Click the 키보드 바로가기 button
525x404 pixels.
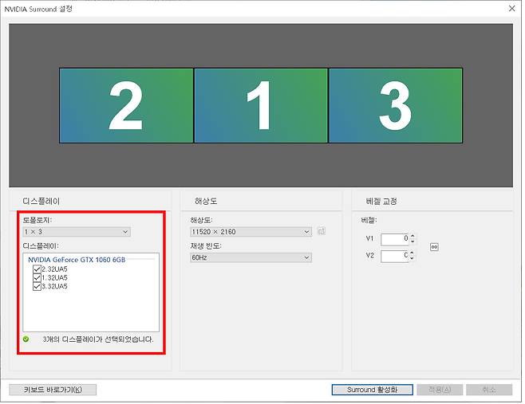(53, 390)
